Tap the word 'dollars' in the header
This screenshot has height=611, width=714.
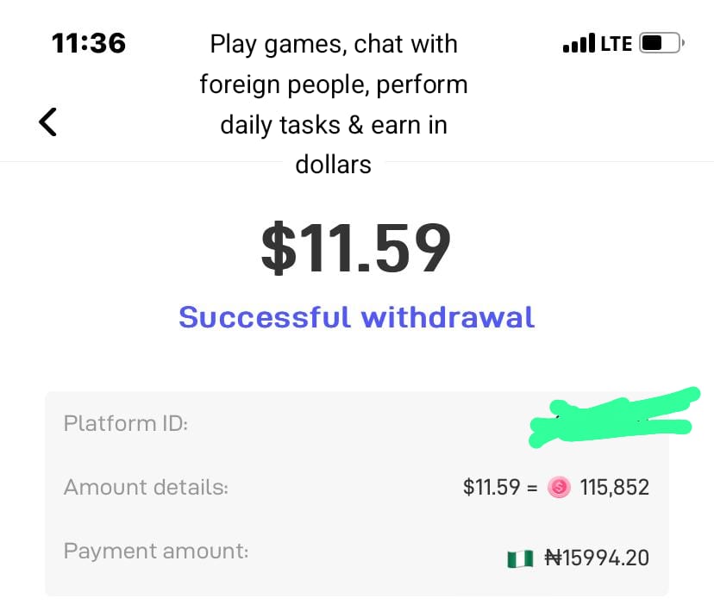[x=334, y=164]
